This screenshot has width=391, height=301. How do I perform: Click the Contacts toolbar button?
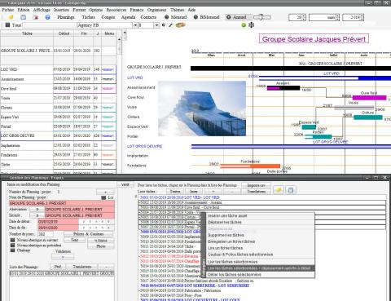point(148,17)
